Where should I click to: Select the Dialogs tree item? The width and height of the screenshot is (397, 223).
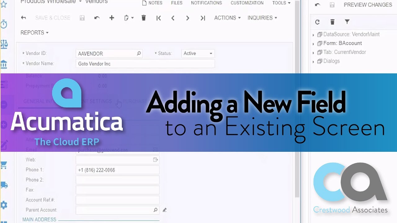(331, 61)
